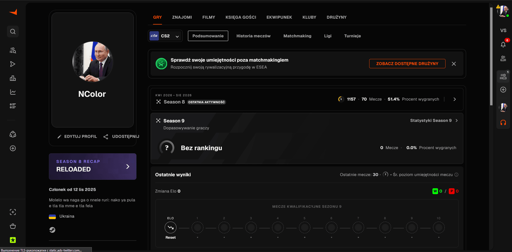
Task: Click the NColor profile avatar
Action: [x=93, y=62]
